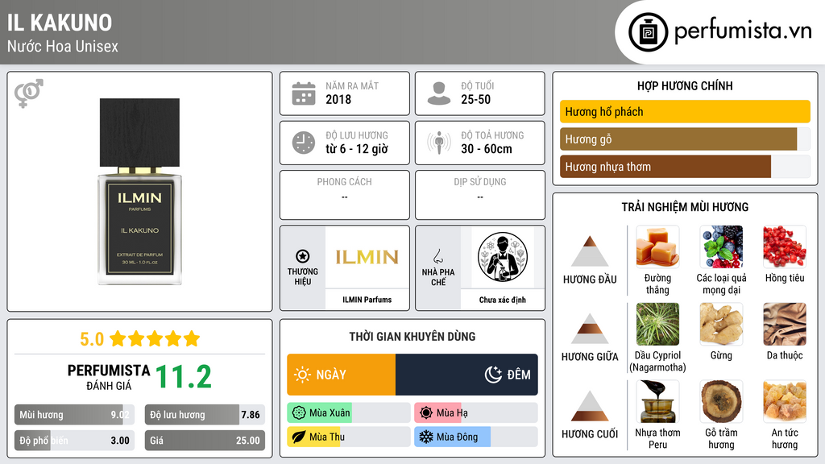Screen dimensions: 825x464
Task: Click the perfumista.vn site name
Action: pyautogui.click(x=743, y=31)
